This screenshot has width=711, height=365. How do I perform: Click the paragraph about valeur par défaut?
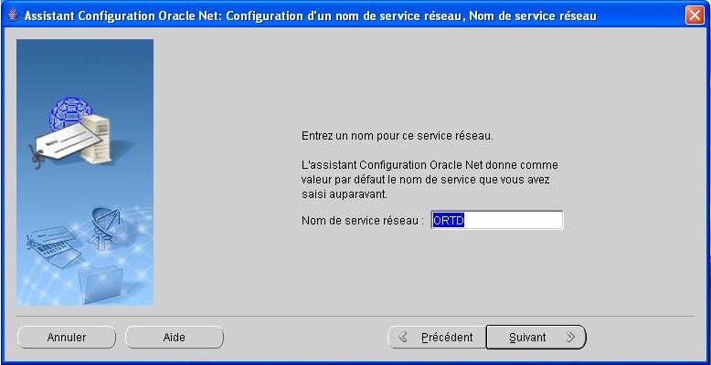click(x=430, y=180)
